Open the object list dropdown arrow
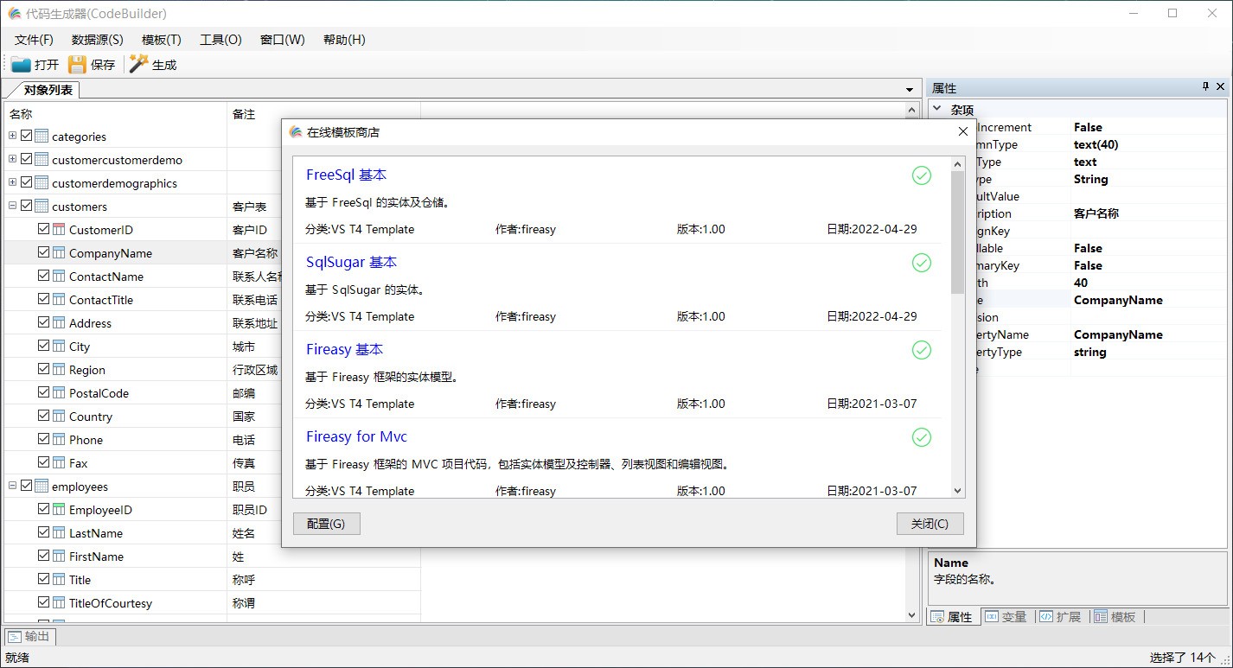1233x668 pixels. (908, 89)
